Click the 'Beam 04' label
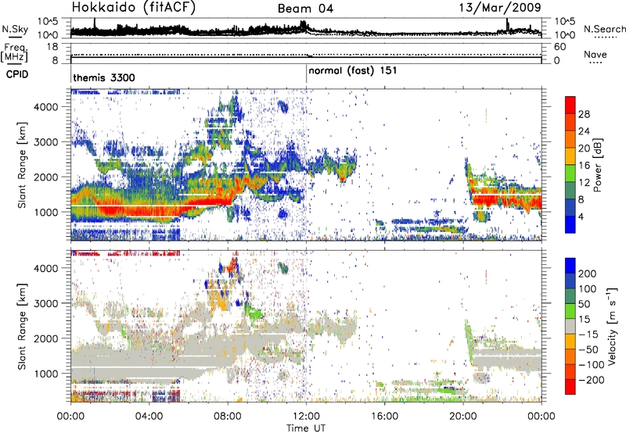This screenshot has width=626, height=433. pos(305,9)
